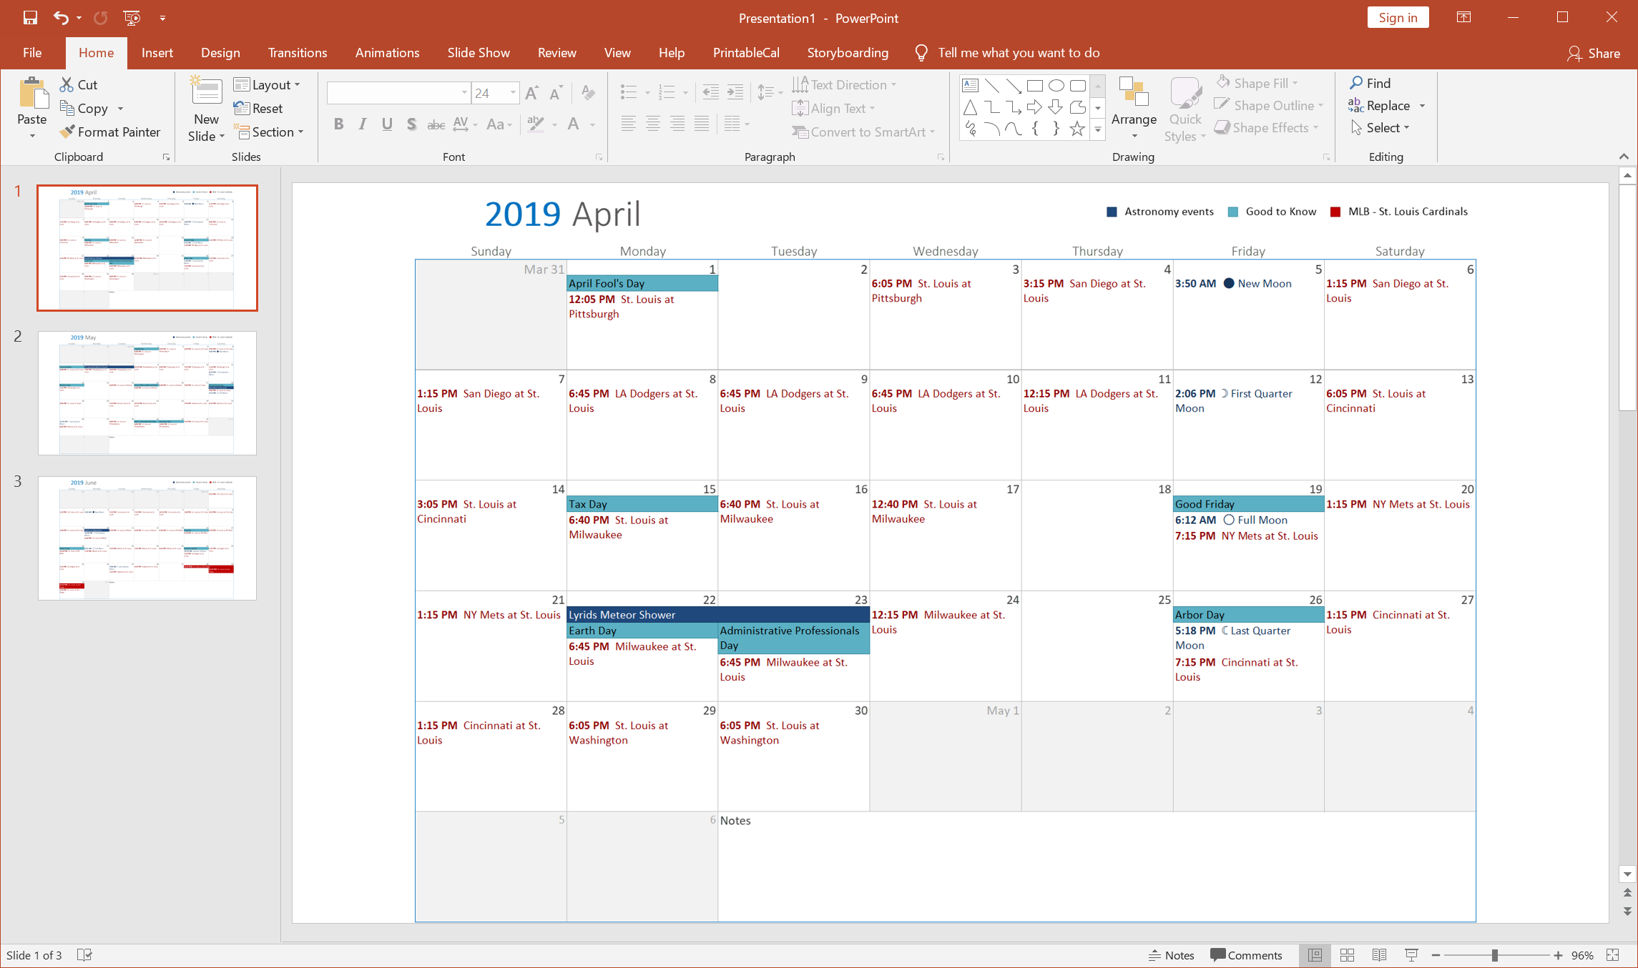Viewport: 1638px width, 968px height.
Task: Click the Save icon in title bar
Action: pos(30,18)
